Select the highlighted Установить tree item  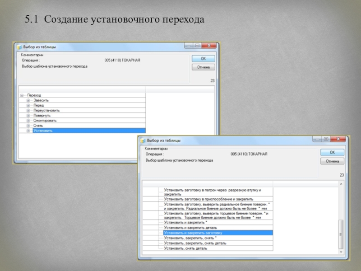pos(43,131)
